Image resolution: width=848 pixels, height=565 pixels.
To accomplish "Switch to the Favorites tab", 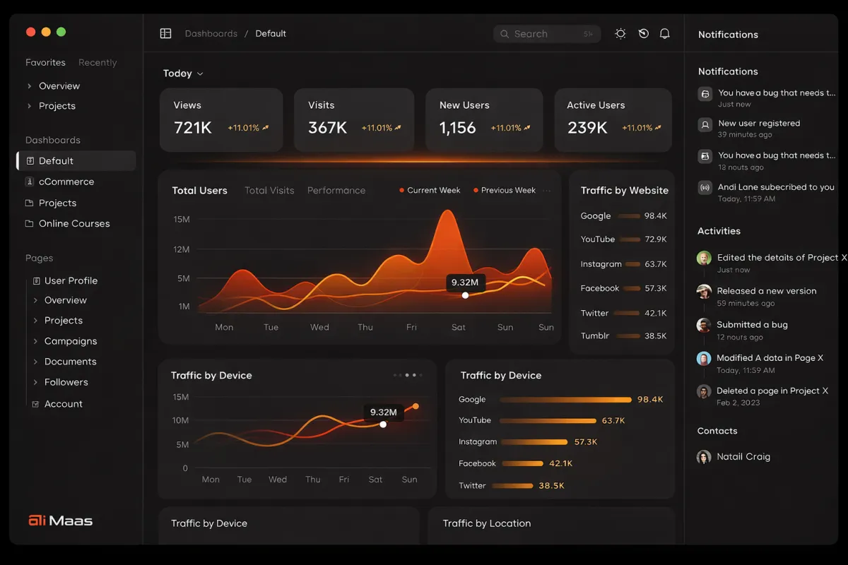I will click(x=45, y=62).
